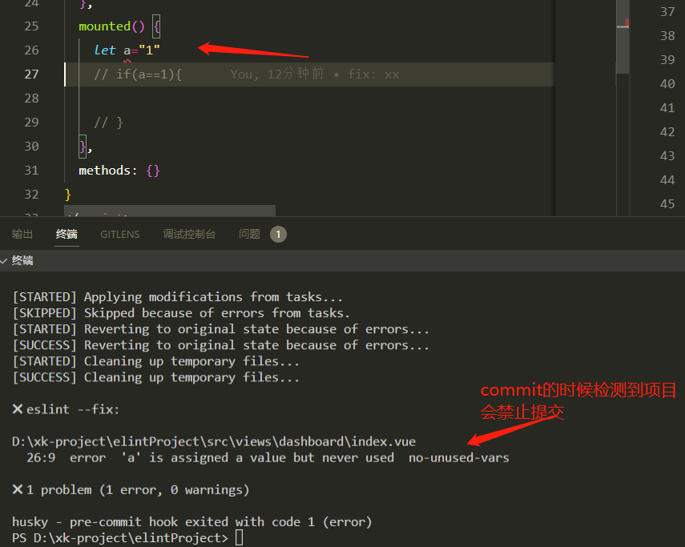Click the terminal prompt input cursor
685x547 pixels.
(239, 538)
